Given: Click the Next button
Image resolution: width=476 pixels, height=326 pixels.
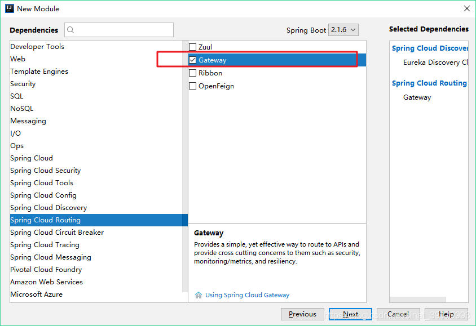Looking at the screenshot, I should [350, 314].
